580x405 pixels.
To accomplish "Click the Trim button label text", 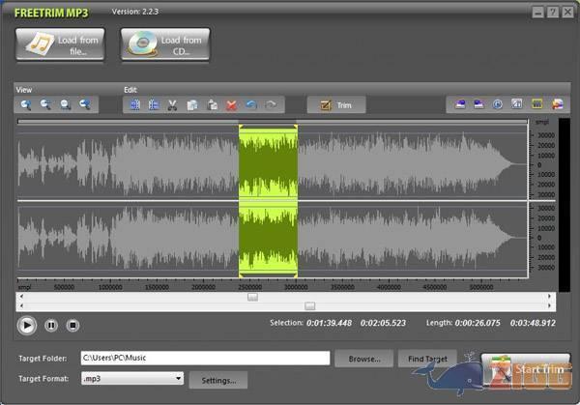I will click(x=344, y=105).
